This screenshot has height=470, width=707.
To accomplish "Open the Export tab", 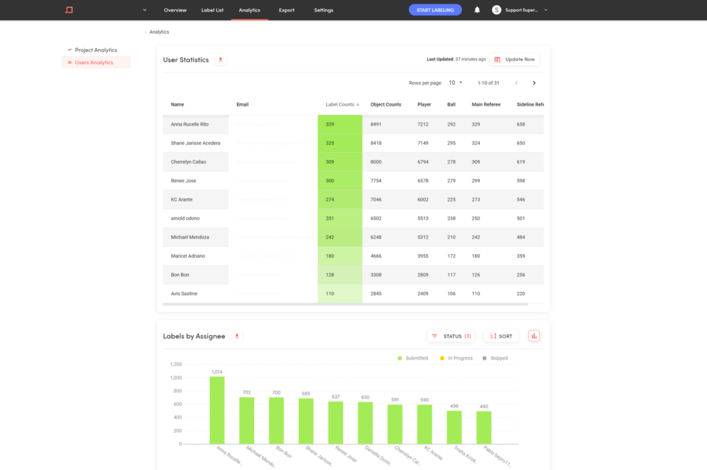I will pyautogui.click(x=287, y=10).
